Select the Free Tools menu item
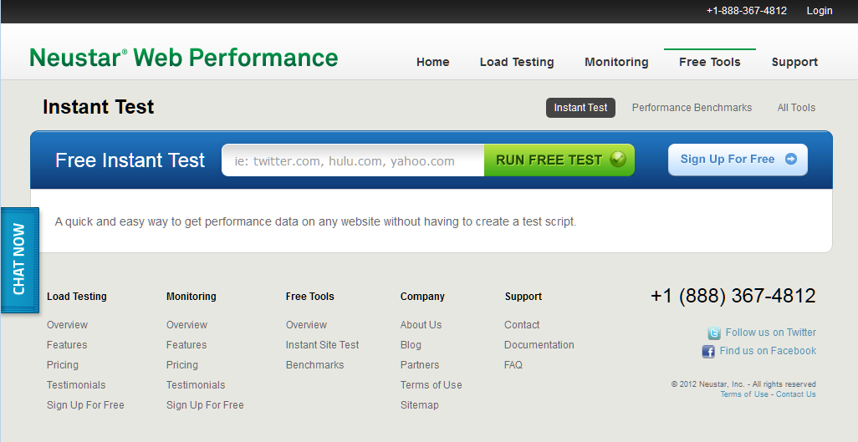This screenshot has width=858, height=442. point(710,62)
